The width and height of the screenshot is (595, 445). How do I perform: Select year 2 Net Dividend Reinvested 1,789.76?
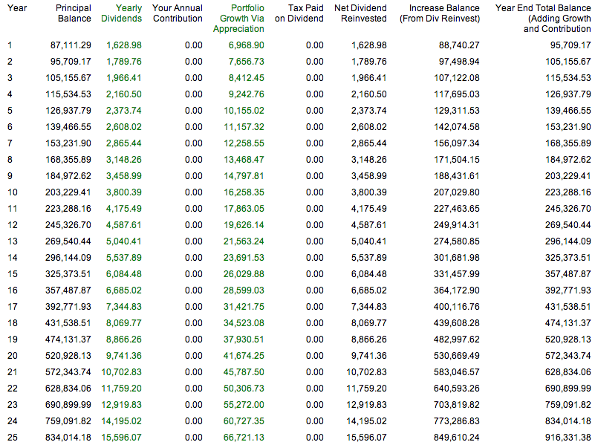(369, 62)
